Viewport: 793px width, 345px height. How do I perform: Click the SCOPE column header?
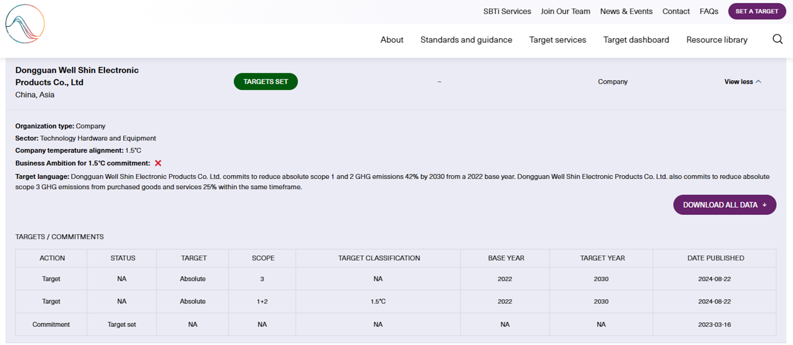pos(263,258)
